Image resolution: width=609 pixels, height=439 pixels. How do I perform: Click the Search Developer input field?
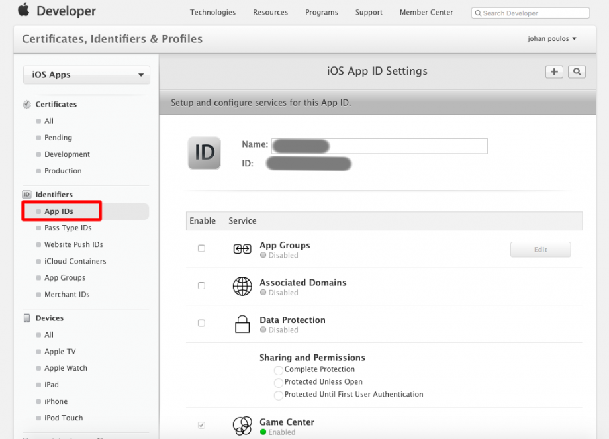pyautogui.click(x=530, y=13)
